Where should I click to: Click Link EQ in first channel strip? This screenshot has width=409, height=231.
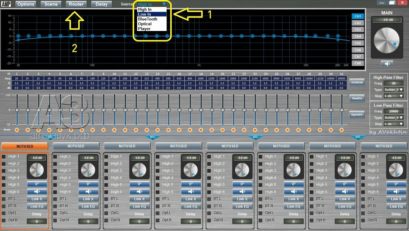coord(37,206)
